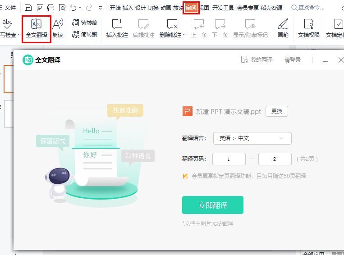This screenshot has width=344, height=255.
Task: Open the Chinese conversion dialog launcher
Action: point(98,41)
